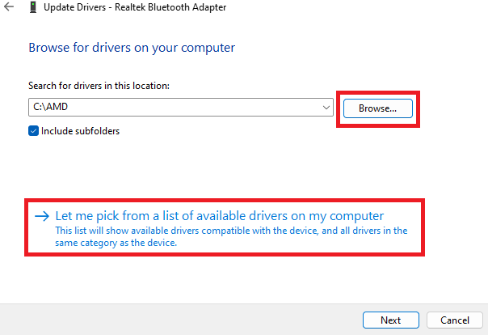Open the Browse... folder picker
Viewport: 488px width, 335px height.
pyautogui.click(x=378, y=108)
